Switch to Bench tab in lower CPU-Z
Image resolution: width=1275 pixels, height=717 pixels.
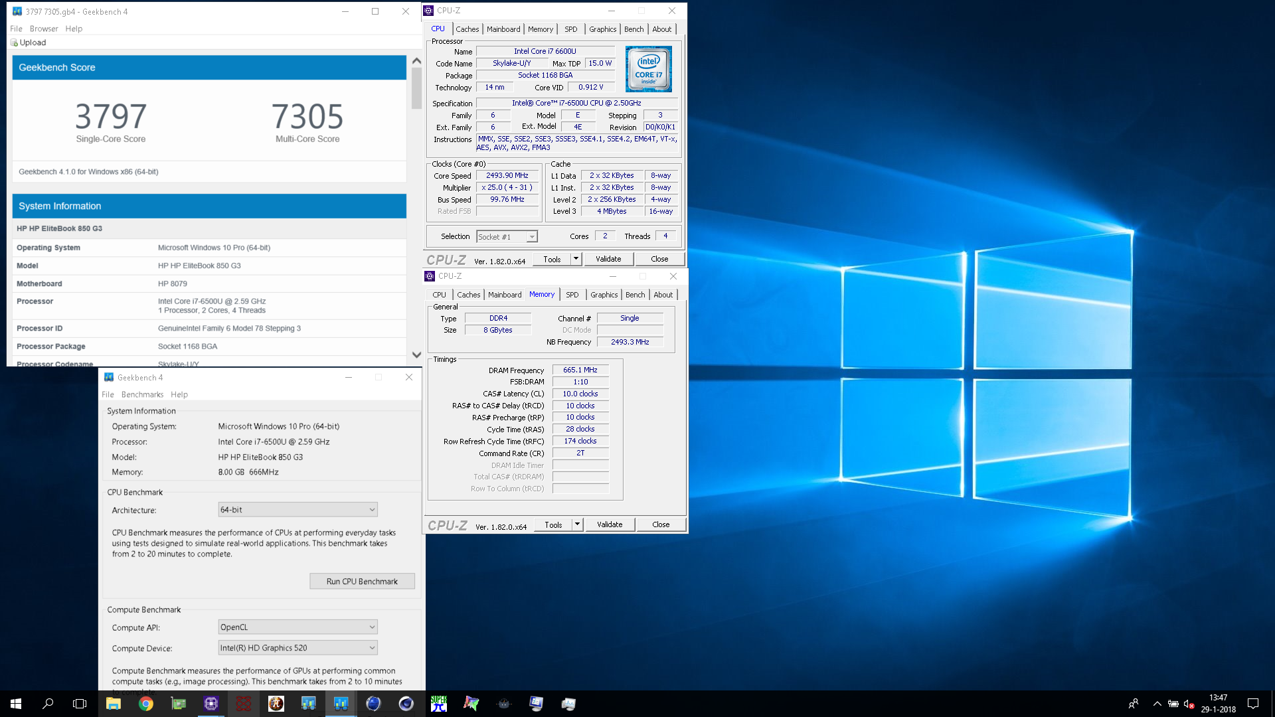click(636, 295)
